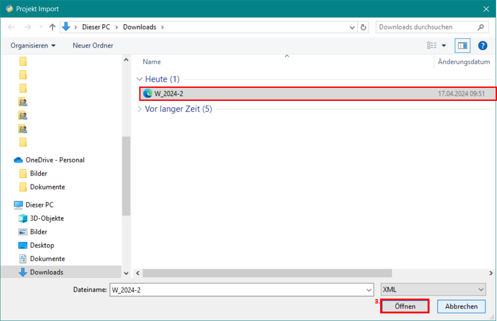Click the search magnifier icon
This screenshot has height=321, width=497.
[x=481, y=27]
